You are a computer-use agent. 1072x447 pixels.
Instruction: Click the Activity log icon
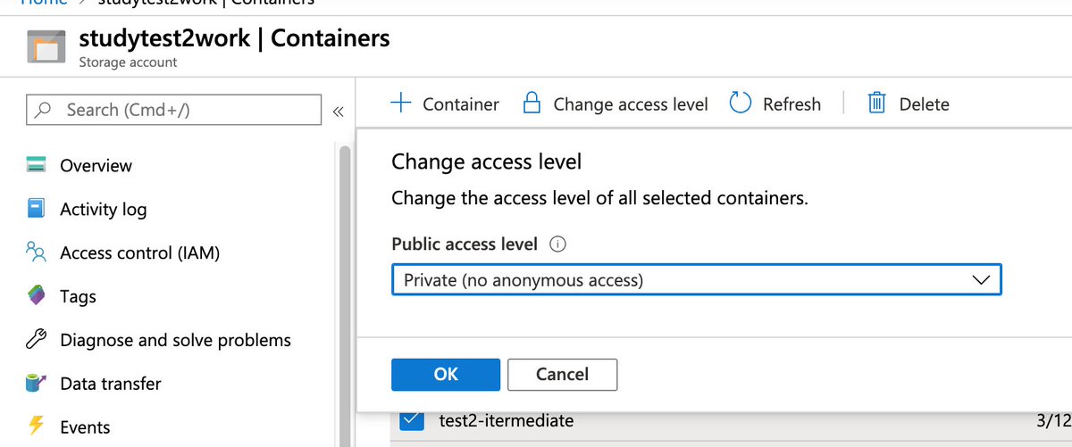(x=36, y=209)
